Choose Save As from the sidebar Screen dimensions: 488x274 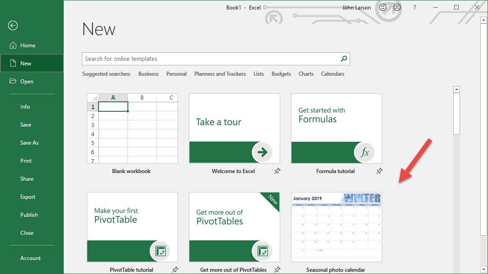click(x=29, y=143)
